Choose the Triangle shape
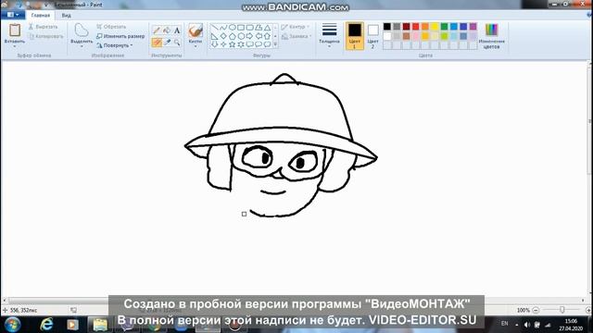The image size is (593, 333). tap(268, 28)
